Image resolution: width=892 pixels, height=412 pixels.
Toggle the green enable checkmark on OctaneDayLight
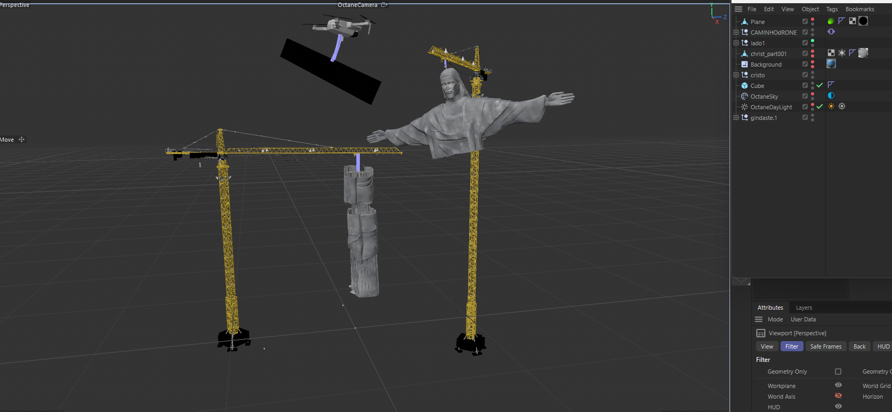tap(819, 107)
